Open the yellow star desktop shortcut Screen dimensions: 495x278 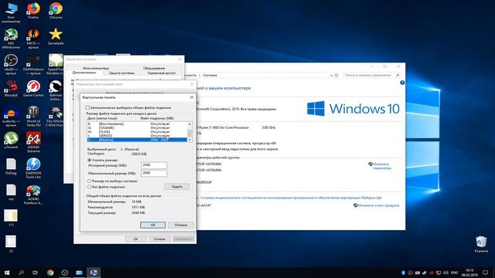click(x=56, y=36)
